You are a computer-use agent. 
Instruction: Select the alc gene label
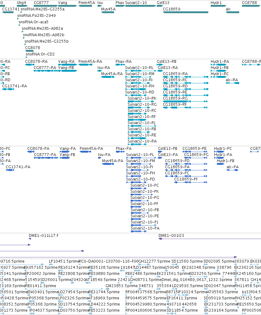coord(228,9)
